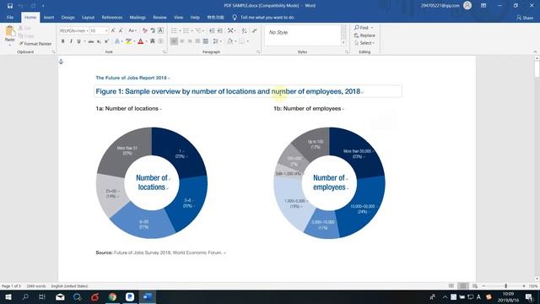Click the Increase Indent icon

pyautogui.click(x=219, y=30)
